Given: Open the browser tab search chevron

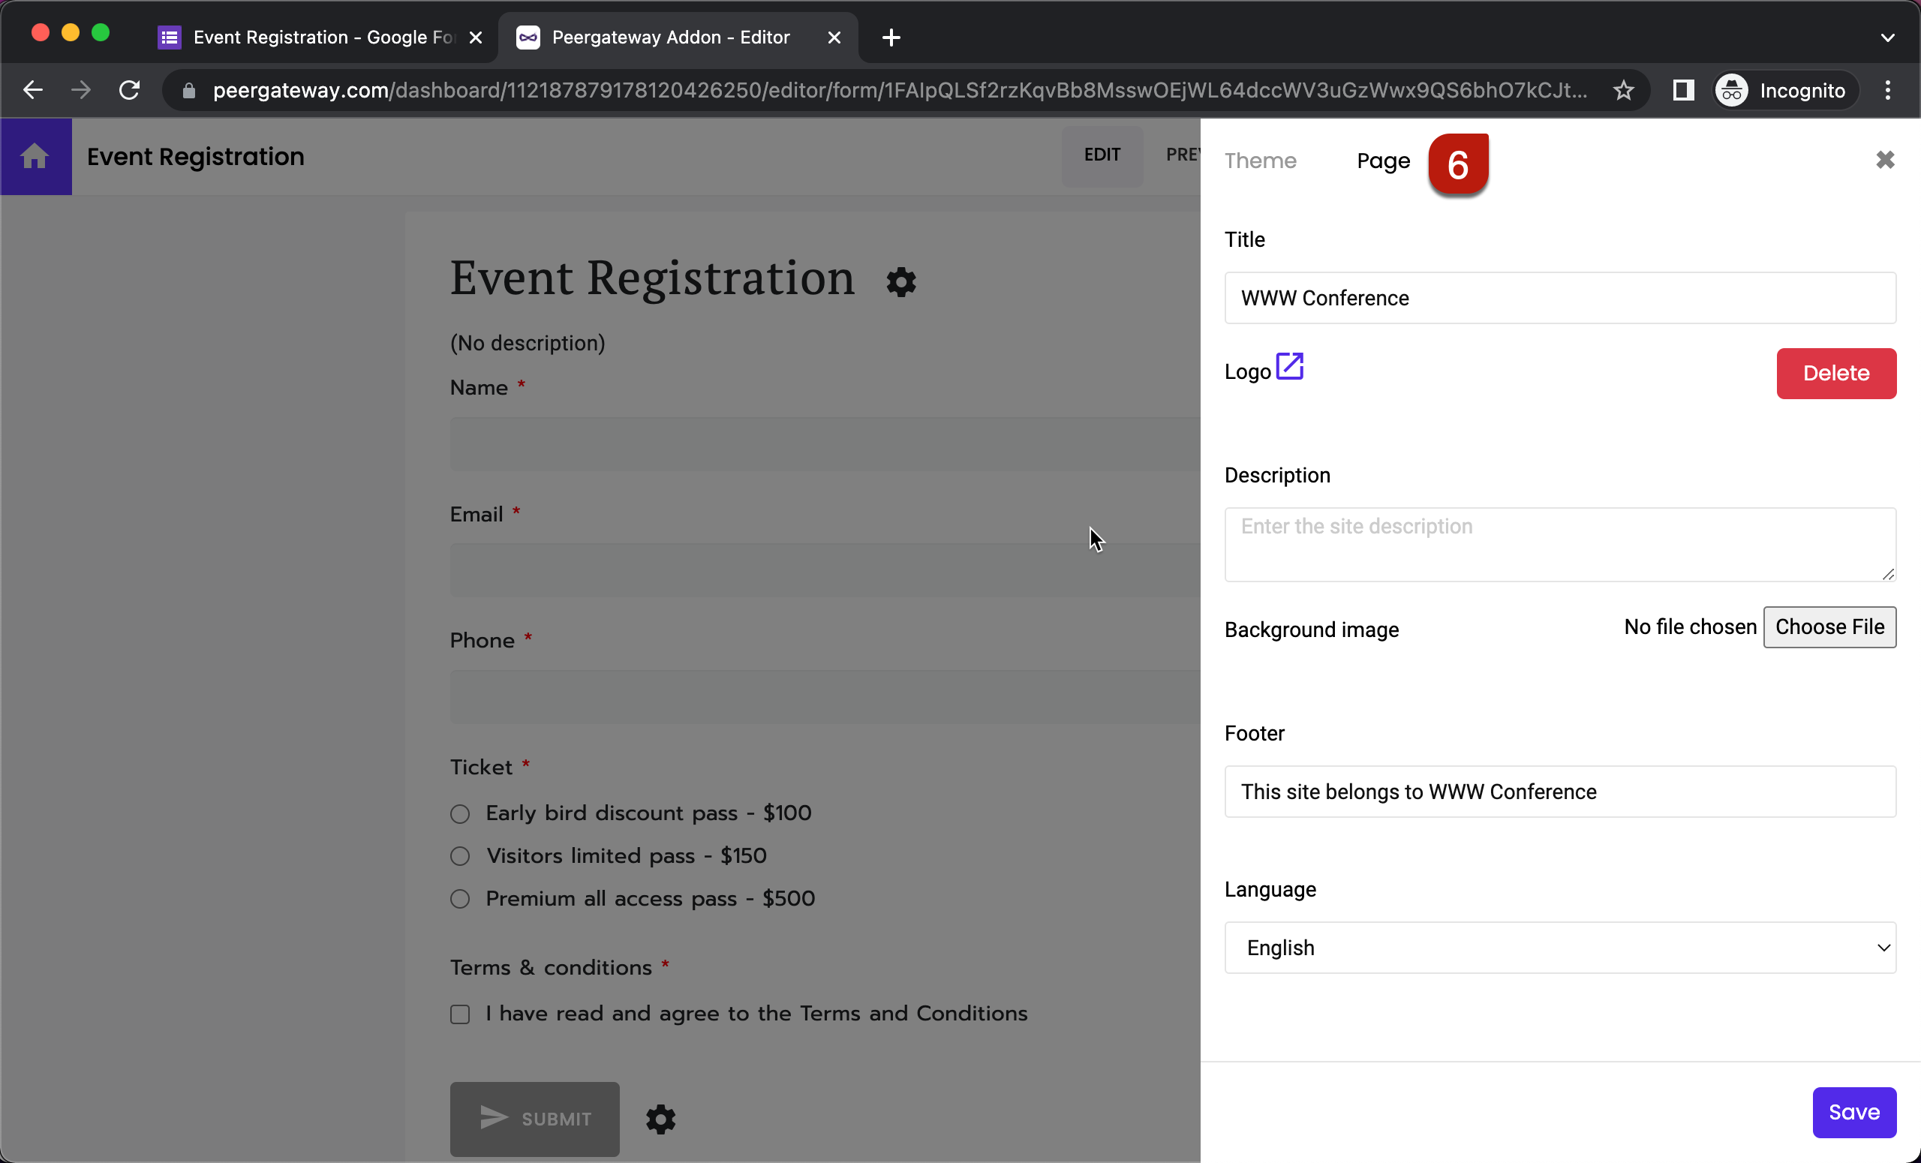Looking at the screenshot, I should click(x=1888, y=37).
